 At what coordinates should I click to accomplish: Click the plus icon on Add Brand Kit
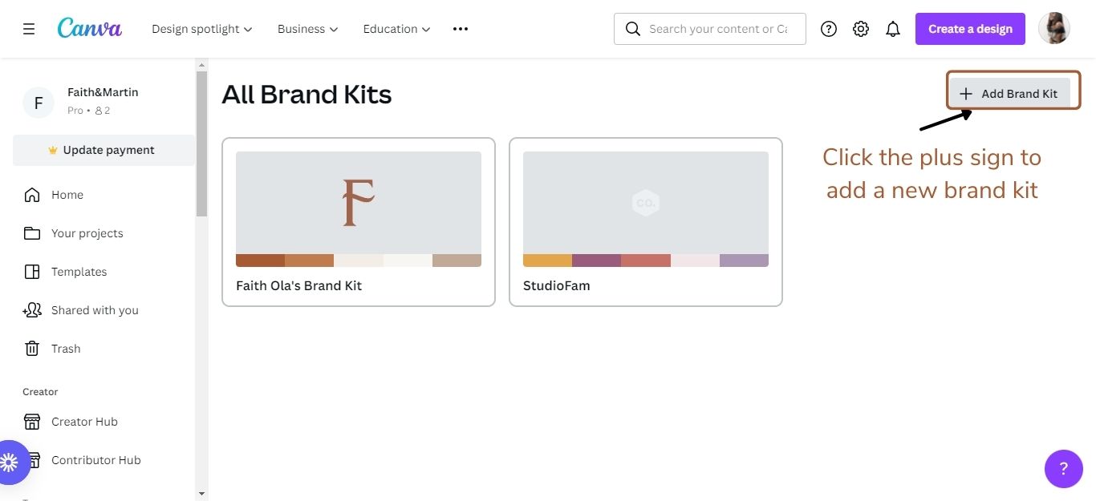966,94
